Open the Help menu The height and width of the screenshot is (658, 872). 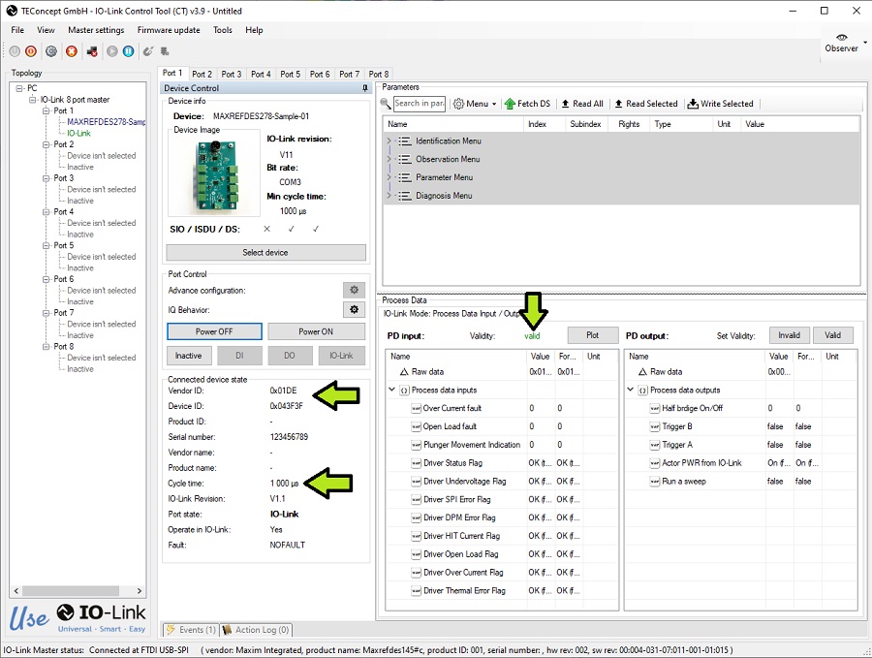254,30
